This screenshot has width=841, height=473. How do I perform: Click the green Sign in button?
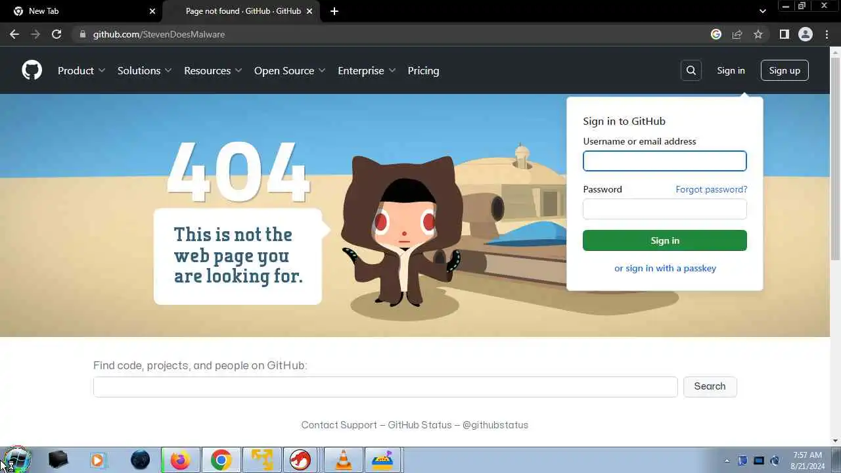pos(665,240)
